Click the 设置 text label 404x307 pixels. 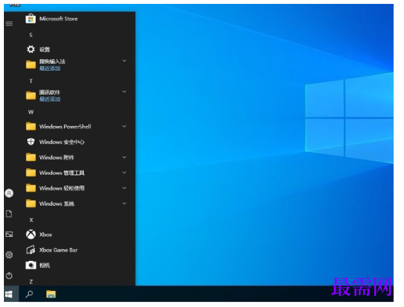45,49
